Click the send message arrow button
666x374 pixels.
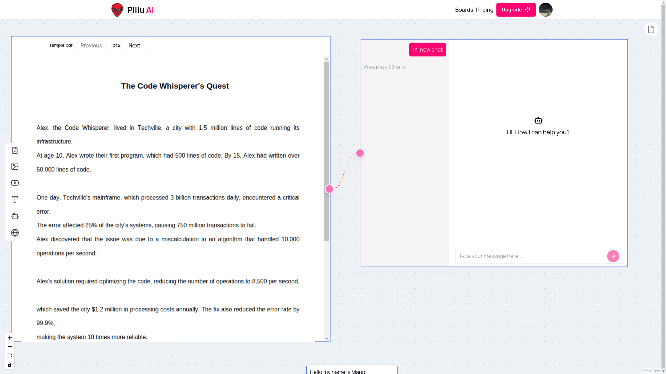(x=613, y=256)
